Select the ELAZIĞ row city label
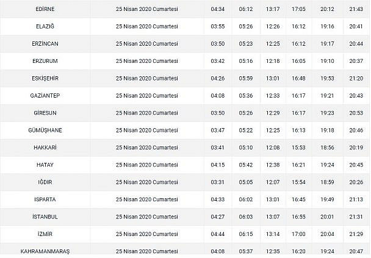This screenshot has height=258, width=371. click(45, 27)
